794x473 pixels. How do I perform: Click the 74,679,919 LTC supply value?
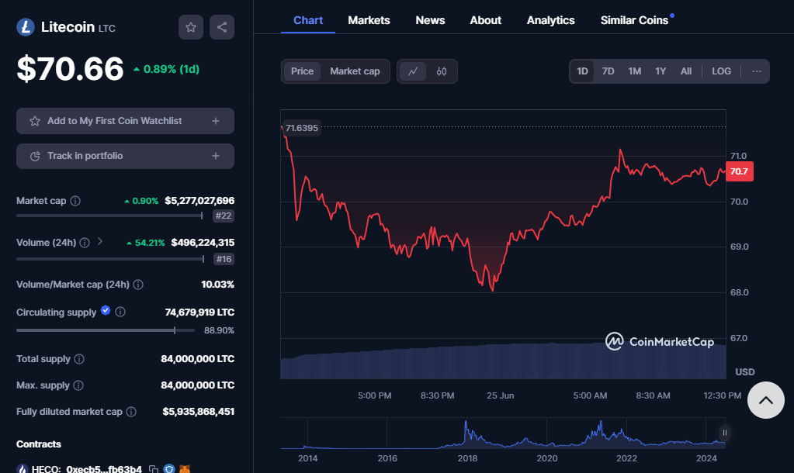click(x=199, y=312)
